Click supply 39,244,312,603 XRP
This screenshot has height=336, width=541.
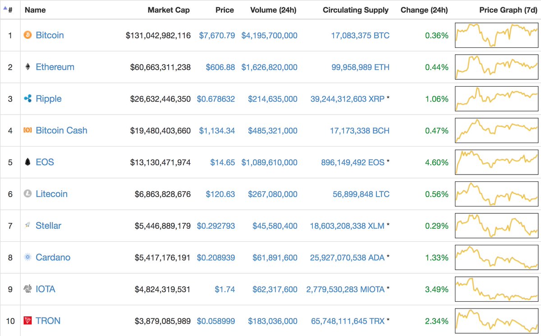coord(348,99)
